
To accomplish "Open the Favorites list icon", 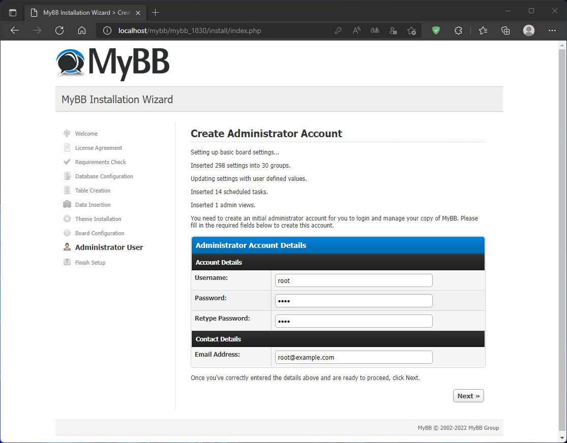I will 483,30.
